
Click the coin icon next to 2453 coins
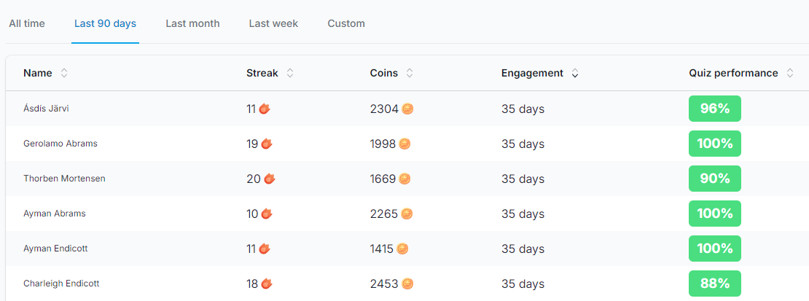click(x=407, y=284)
